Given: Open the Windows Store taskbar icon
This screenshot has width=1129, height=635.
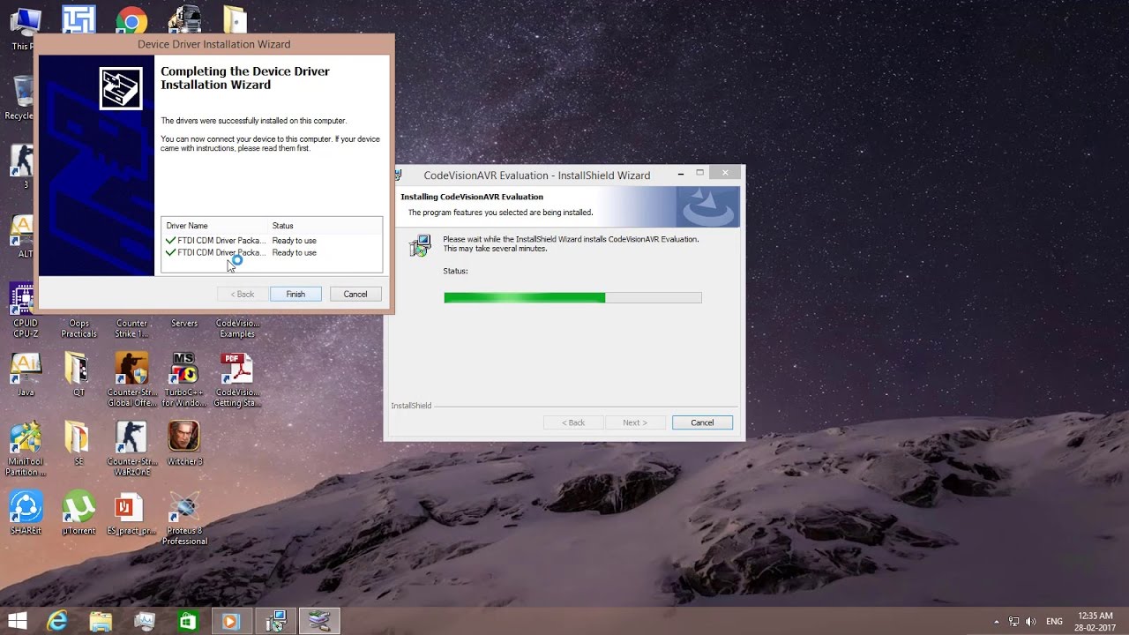Looking at the screenshot, I should pos(188,621).
